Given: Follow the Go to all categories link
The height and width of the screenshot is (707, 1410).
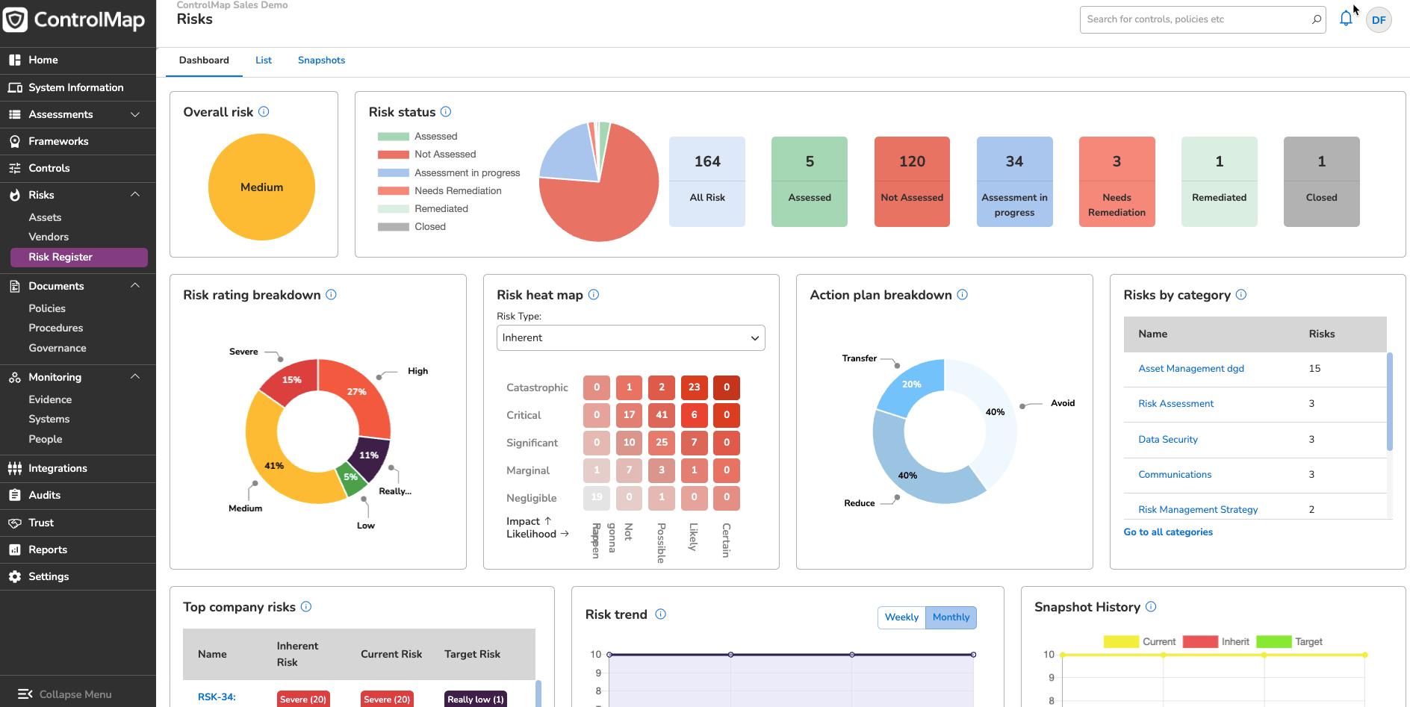Looking at the screenshot, I should [1167, 532].
